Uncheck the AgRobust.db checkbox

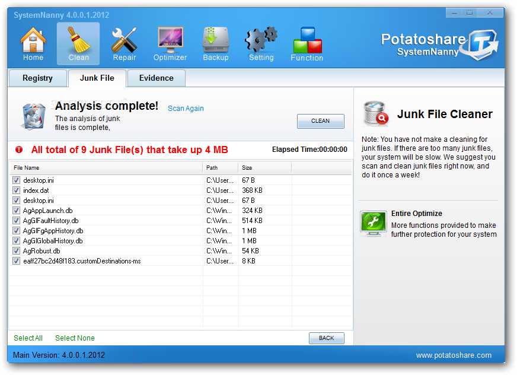[16, 251]
